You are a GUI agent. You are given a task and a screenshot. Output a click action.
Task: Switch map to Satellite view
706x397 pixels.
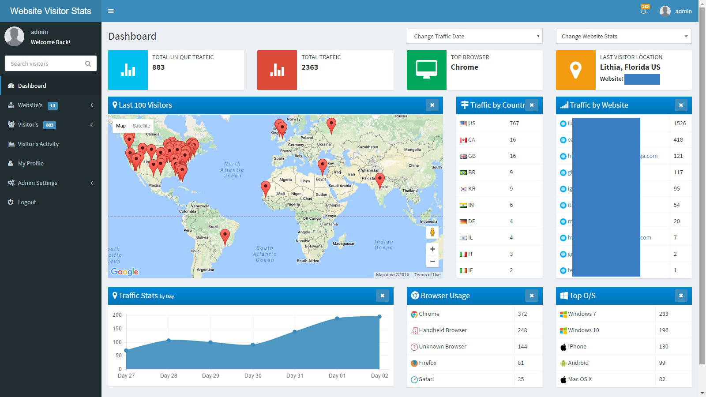(141, 126)
